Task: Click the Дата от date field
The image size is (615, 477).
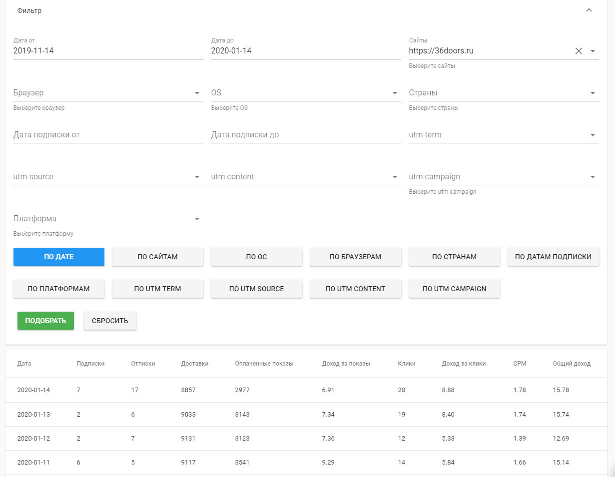Action: (x=108, y=51)
